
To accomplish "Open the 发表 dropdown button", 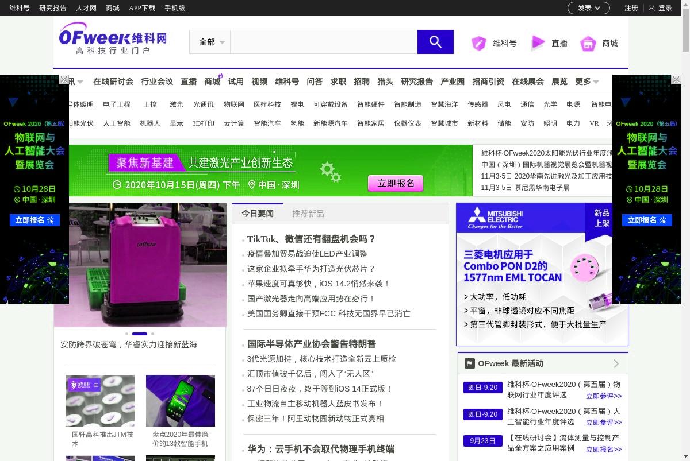I will click(588, 8).
